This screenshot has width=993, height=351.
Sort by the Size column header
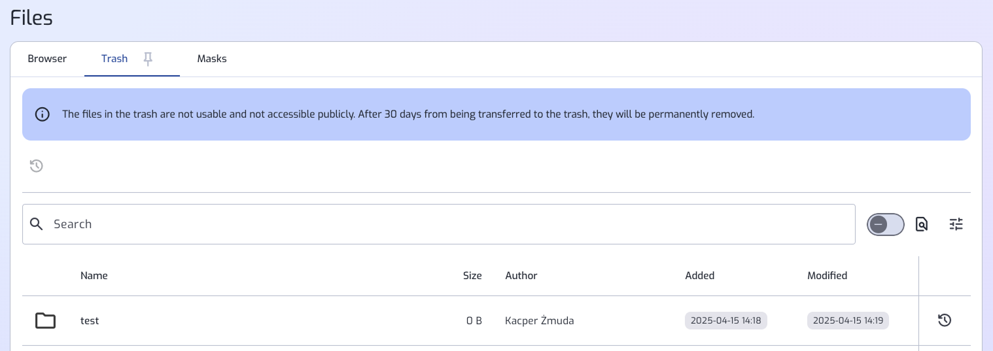click(x=472, y=276)
